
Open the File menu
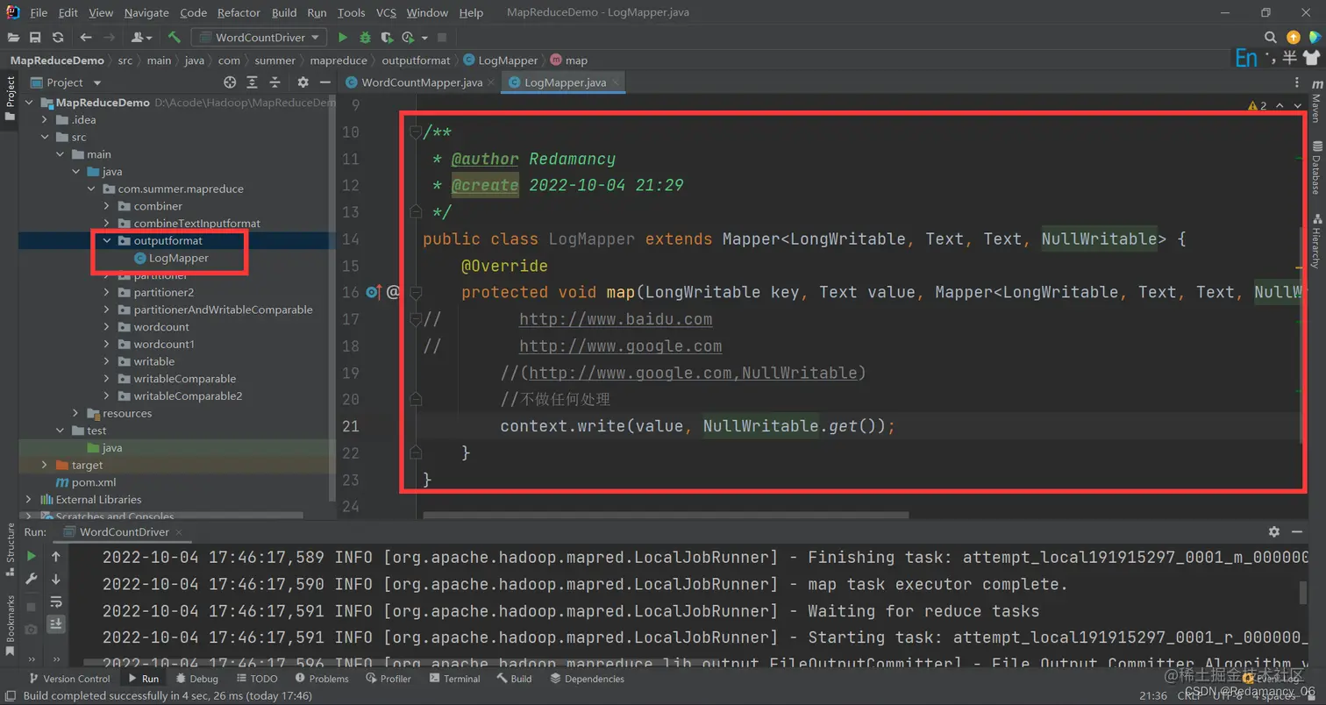point(39,12)
